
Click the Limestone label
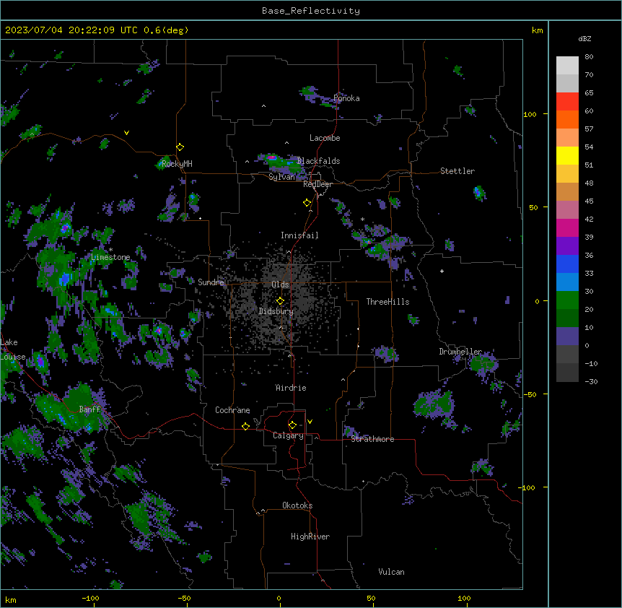coord(110,257)
